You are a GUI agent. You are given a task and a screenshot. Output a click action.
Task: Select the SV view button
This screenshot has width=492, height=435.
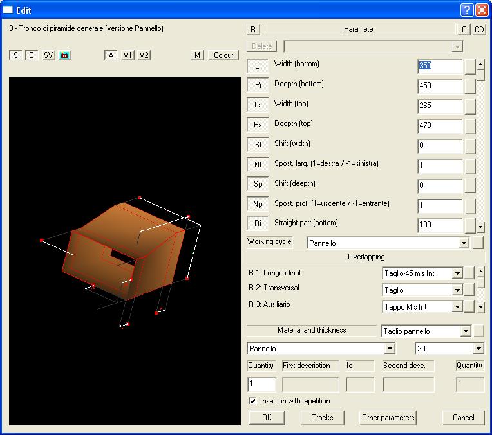48,55
